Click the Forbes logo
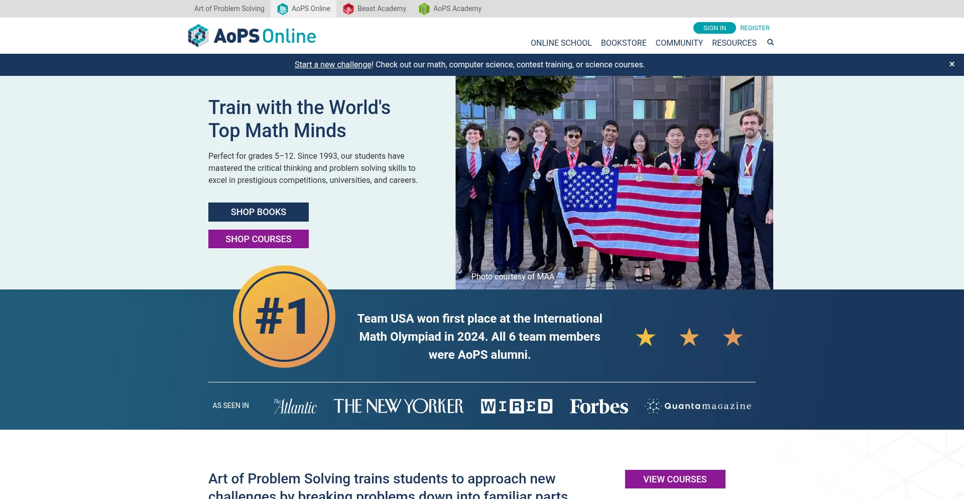The image size is (964, 499). (598, 406)
